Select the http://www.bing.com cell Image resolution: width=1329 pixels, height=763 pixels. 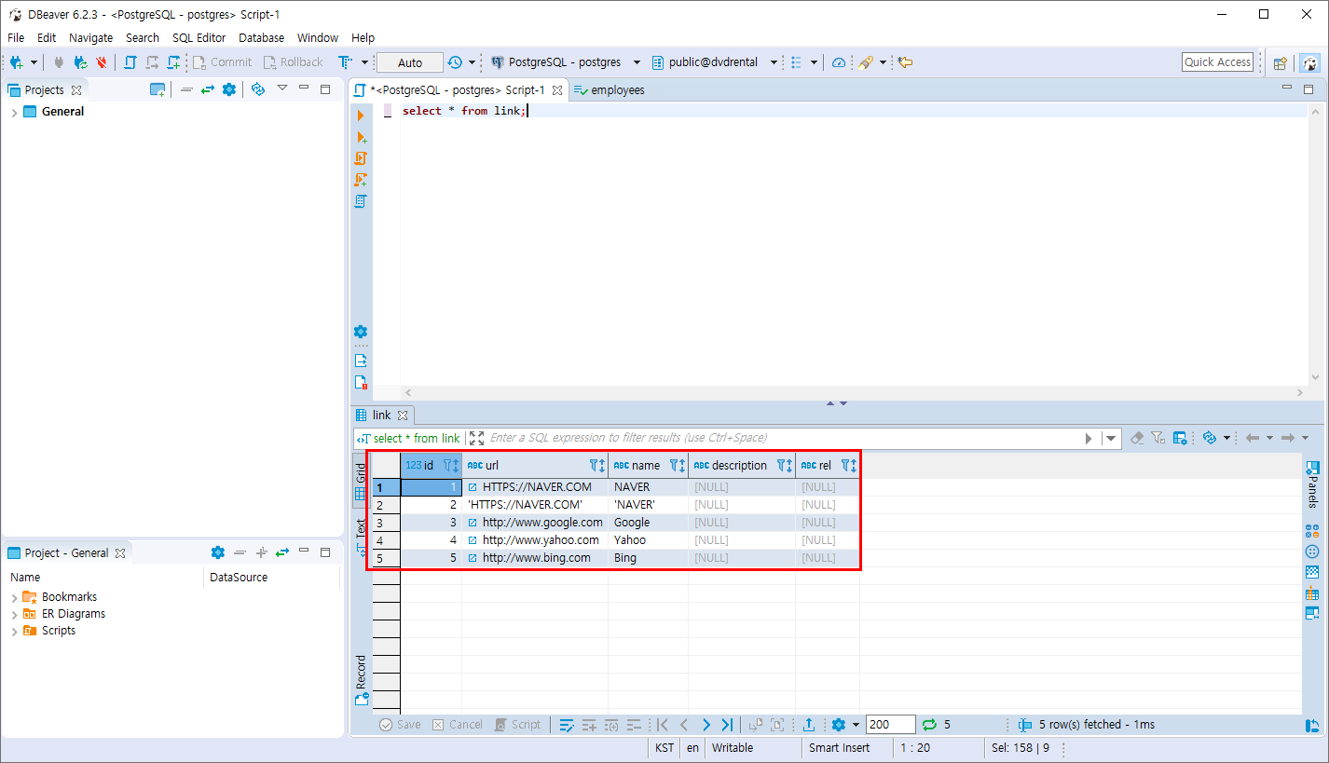pyautogui.click(x=535, y=558)
